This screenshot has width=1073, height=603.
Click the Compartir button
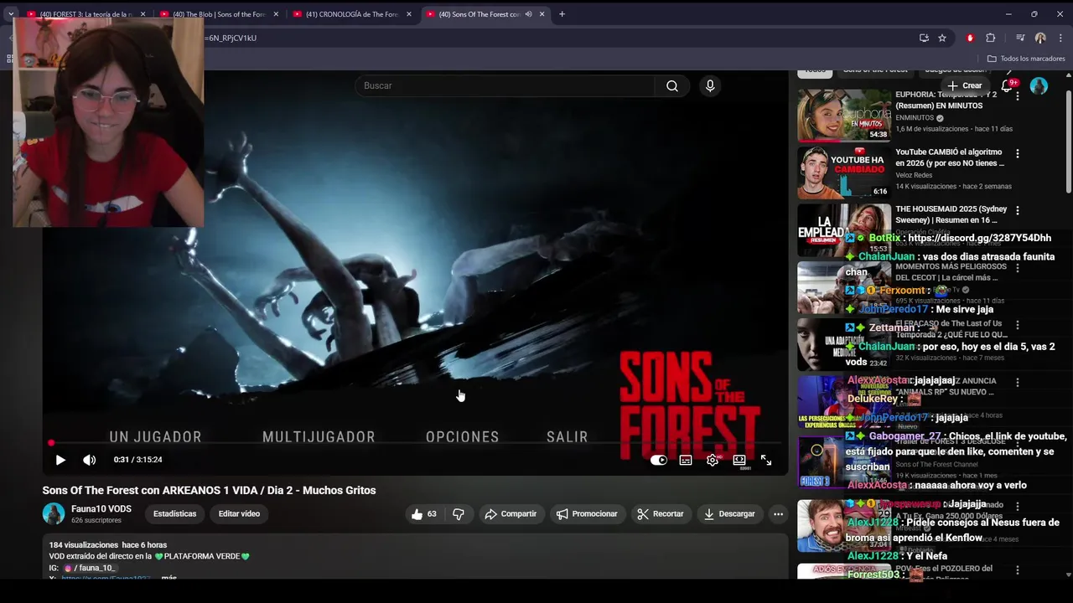coord(511,514)
